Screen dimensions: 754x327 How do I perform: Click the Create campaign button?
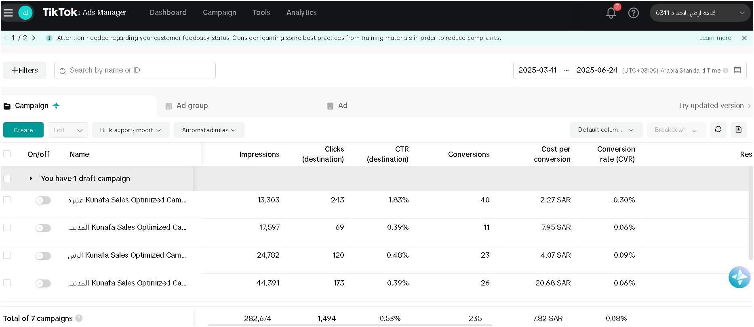(x=23, y=130)
